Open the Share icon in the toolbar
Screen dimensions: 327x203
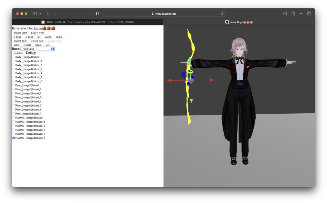tap(293, 13)
